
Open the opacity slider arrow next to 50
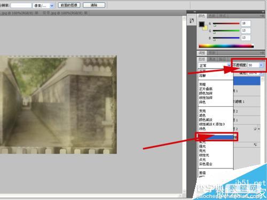point(261,65)
